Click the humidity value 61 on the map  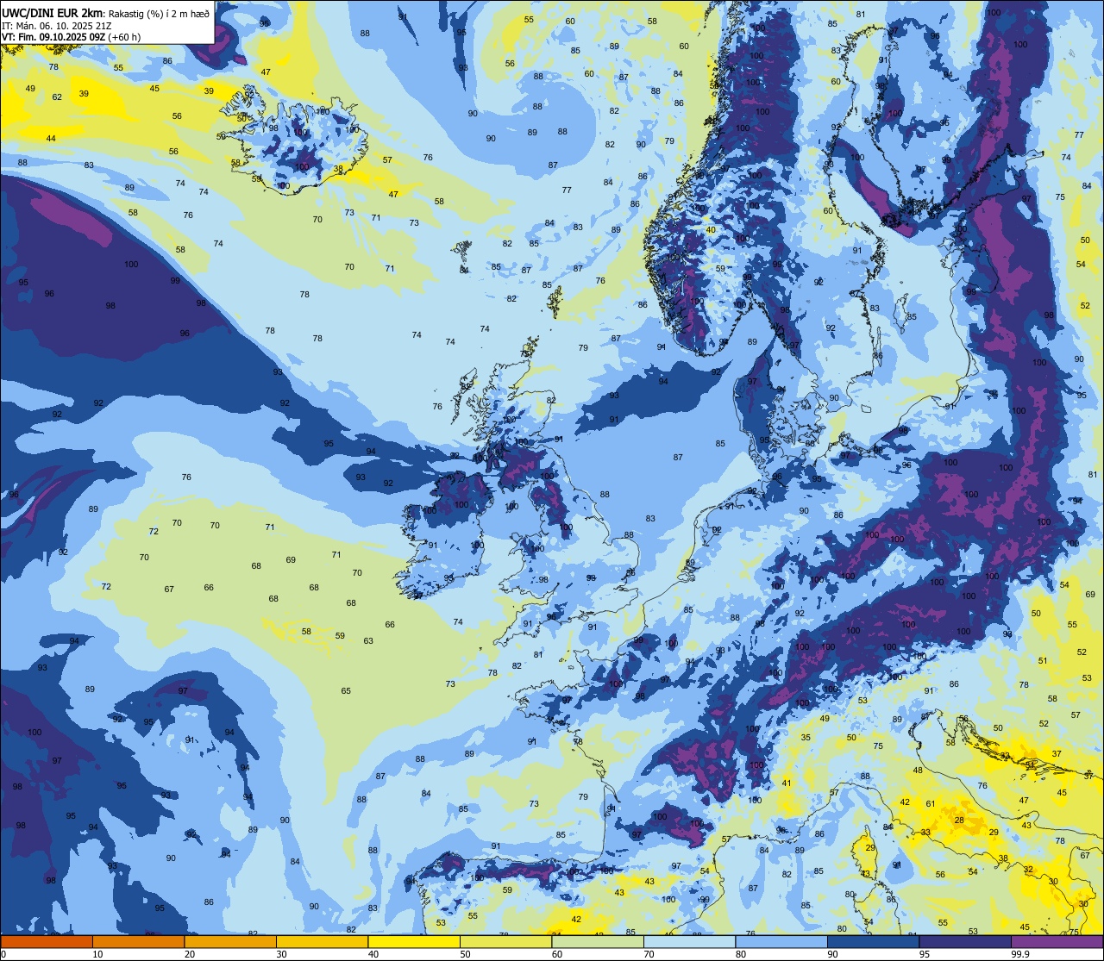[x=931, y=803]
